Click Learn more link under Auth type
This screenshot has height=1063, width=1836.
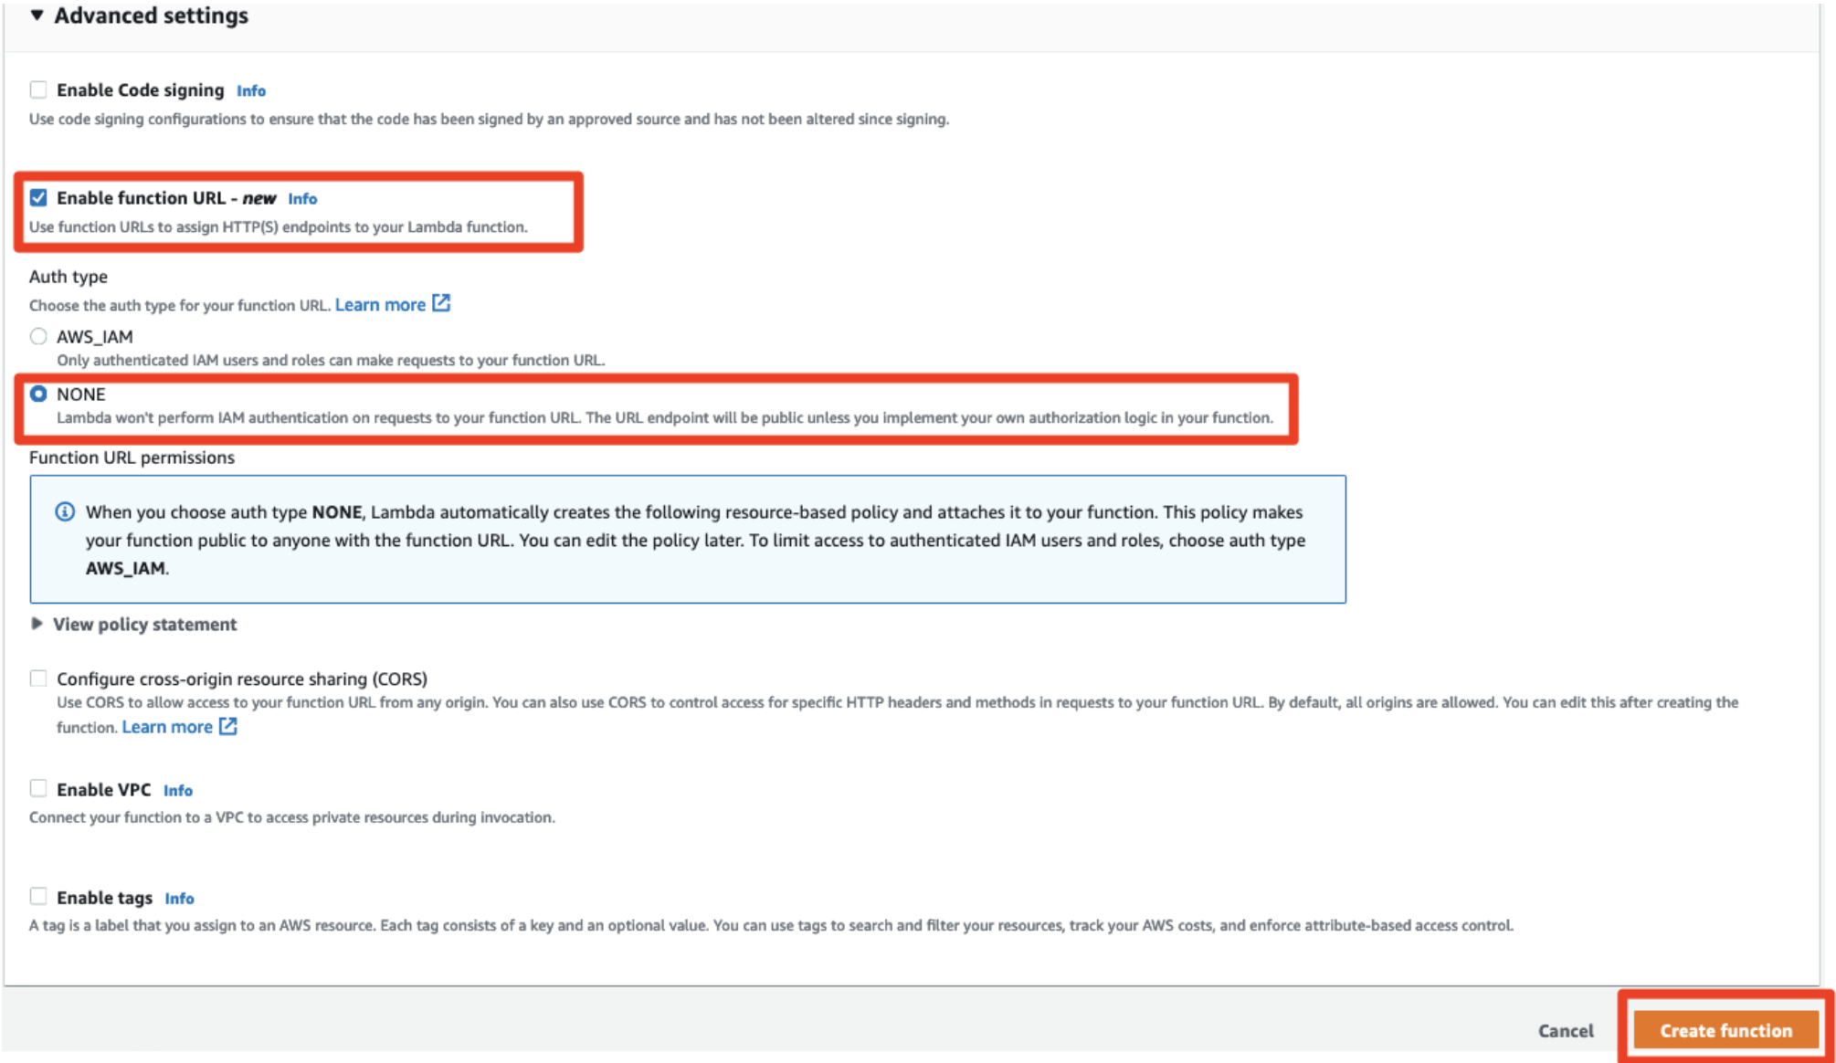pyautogui.click(x=380, y=305)
